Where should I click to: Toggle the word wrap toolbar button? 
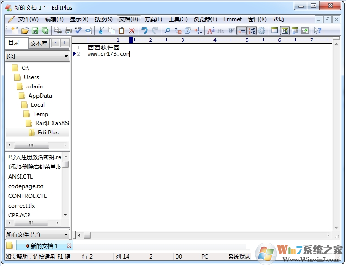(241, 30)
